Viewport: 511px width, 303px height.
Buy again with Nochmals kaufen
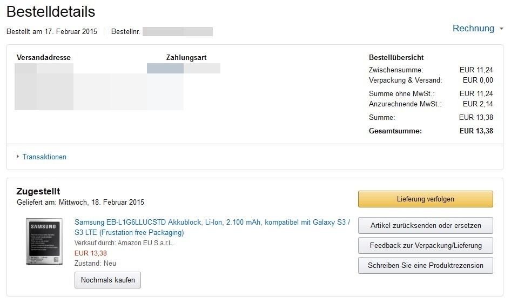107,280
